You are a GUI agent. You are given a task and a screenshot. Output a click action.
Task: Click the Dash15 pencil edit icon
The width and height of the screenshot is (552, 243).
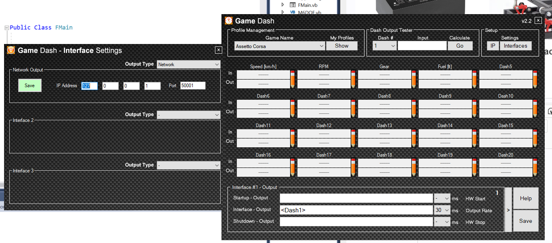(535, 138)
